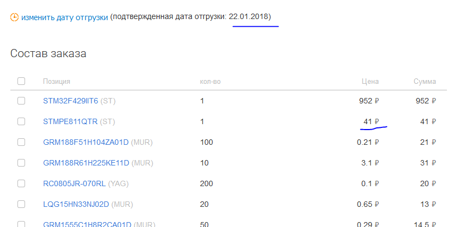Click the 'Сумма' column header
Image resolution: width=466 pixels, height=227 pixels.
(x=425, y=82)
